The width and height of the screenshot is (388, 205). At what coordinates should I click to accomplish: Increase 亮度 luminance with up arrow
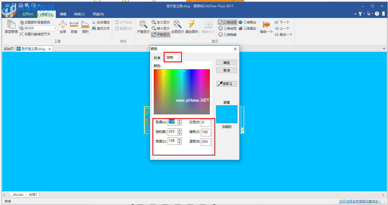click(179, 140)
